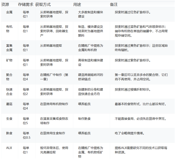Click the 存储需求 column header

click(x=26, y=5)
